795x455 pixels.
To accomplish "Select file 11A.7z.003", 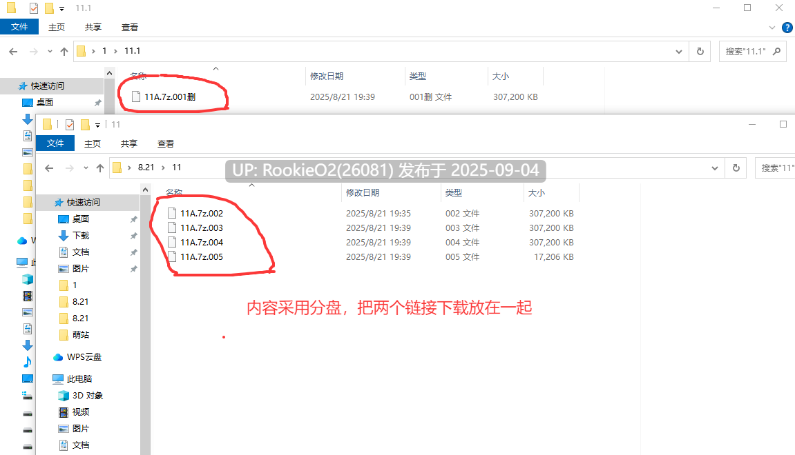I will (201, 228).
